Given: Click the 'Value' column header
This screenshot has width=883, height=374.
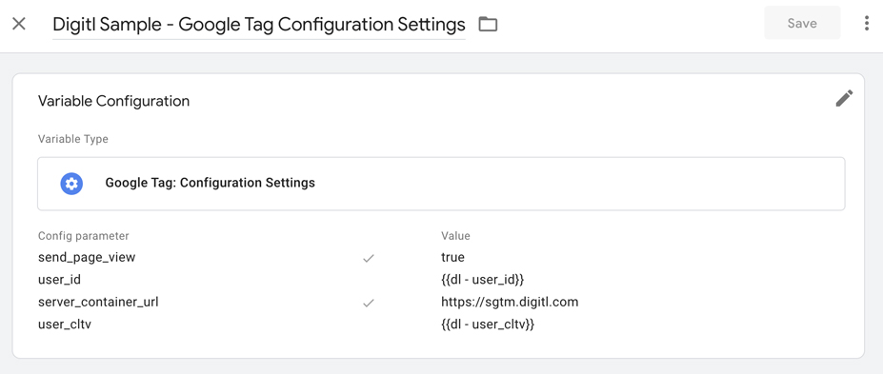Looking at the screenshot, I should [x=455, y=236].
